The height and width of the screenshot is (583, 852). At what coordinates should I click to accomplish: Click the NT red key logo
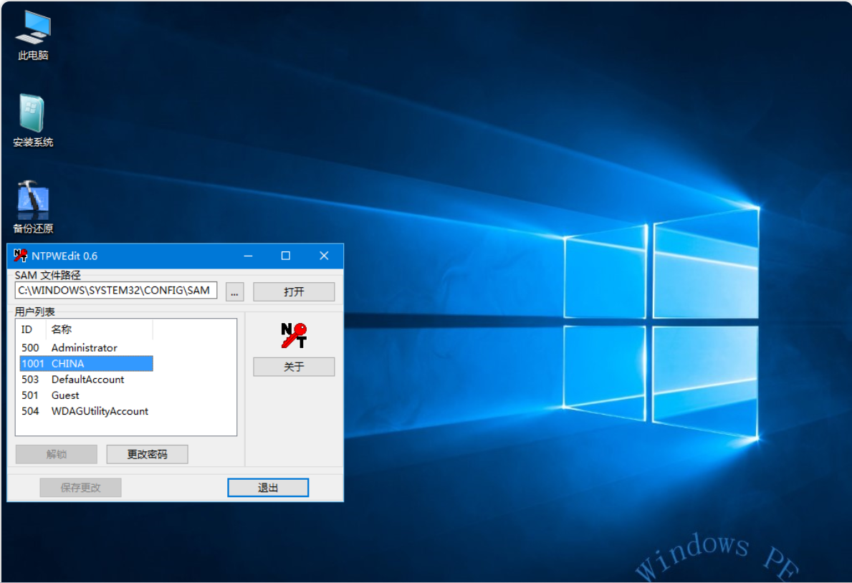coord(294,335)
